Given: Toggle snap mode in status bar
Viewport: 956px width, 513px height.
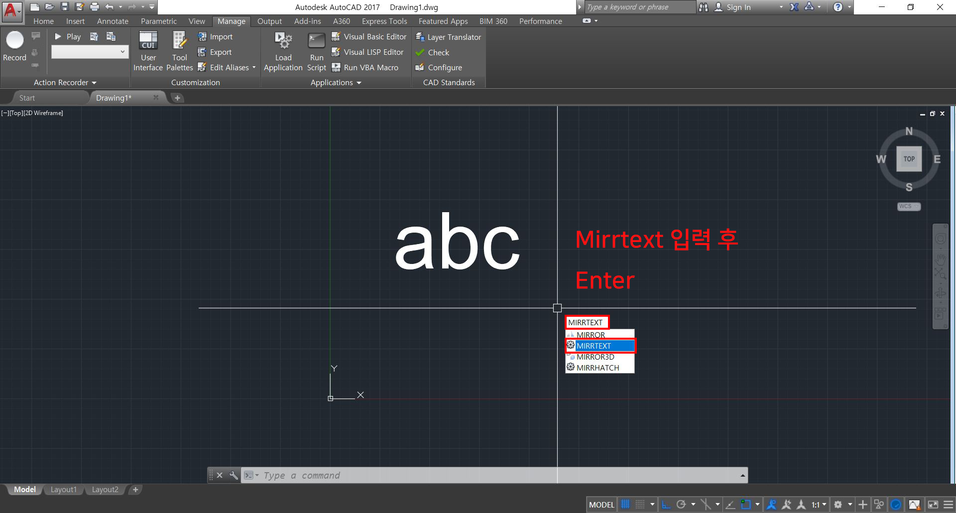Looking at the screenshot, I should (x=640, y=505).
